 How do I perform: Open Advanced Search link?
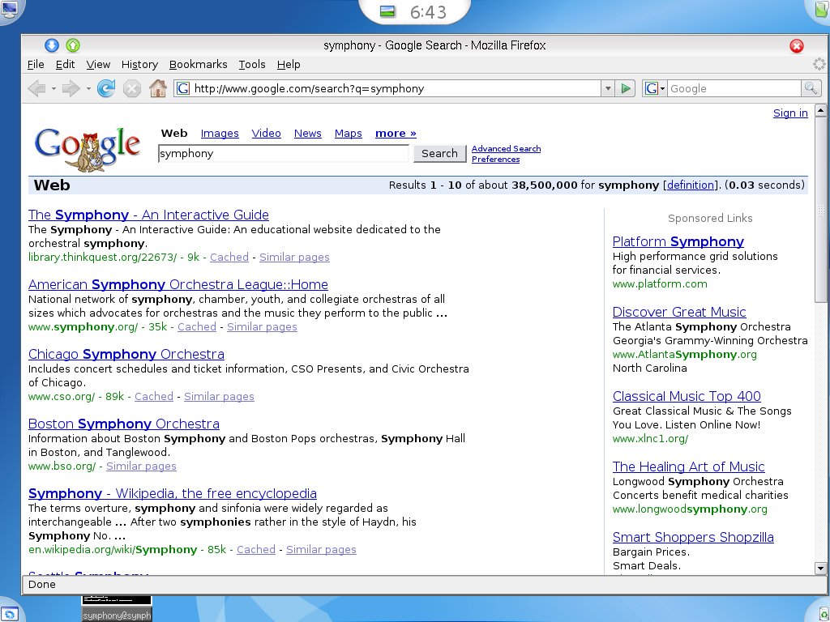(506, 149)
